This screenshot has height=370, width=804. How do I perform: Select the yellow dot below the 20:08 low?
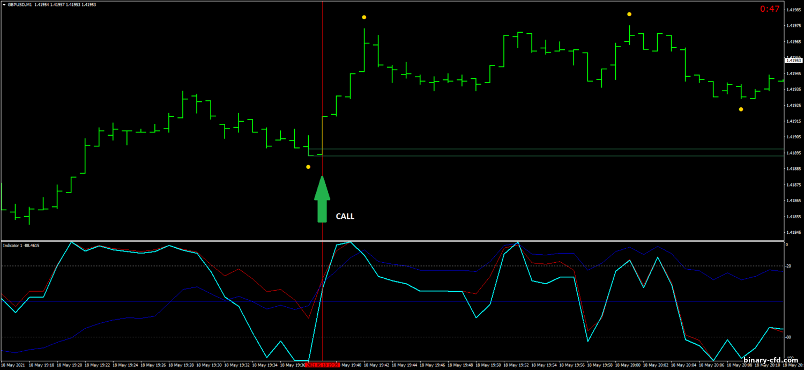coord(741,109)
